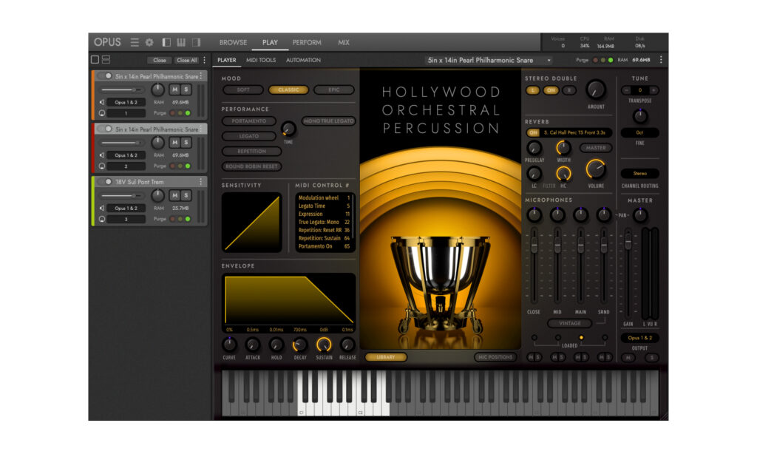Viewport: 757px width, 454px height.
Task: Click the Reverb Predelay knob
Action: pos(534,149)
